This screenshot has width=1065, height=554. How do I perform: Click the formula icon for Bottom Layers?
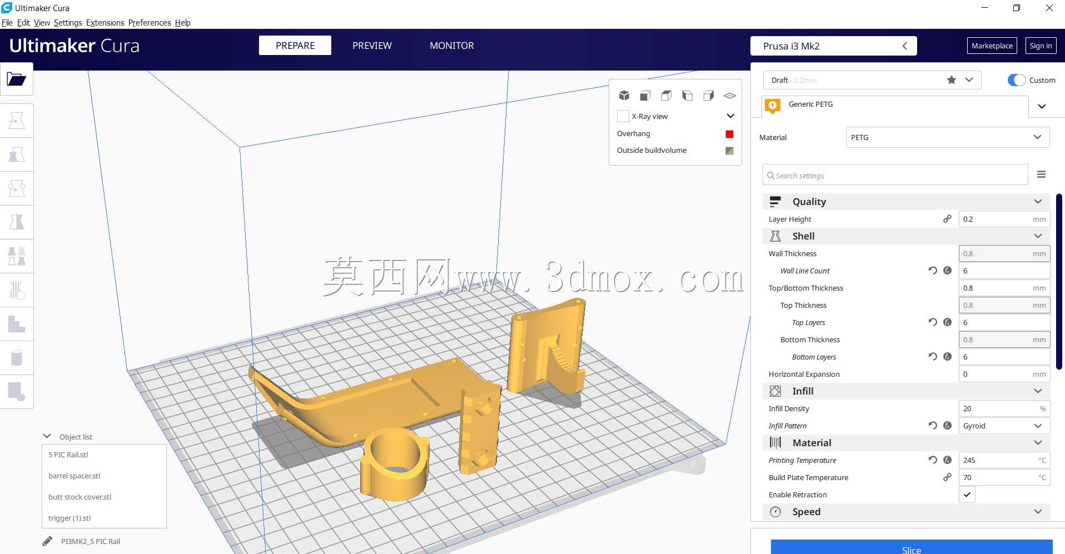[948, 357]
